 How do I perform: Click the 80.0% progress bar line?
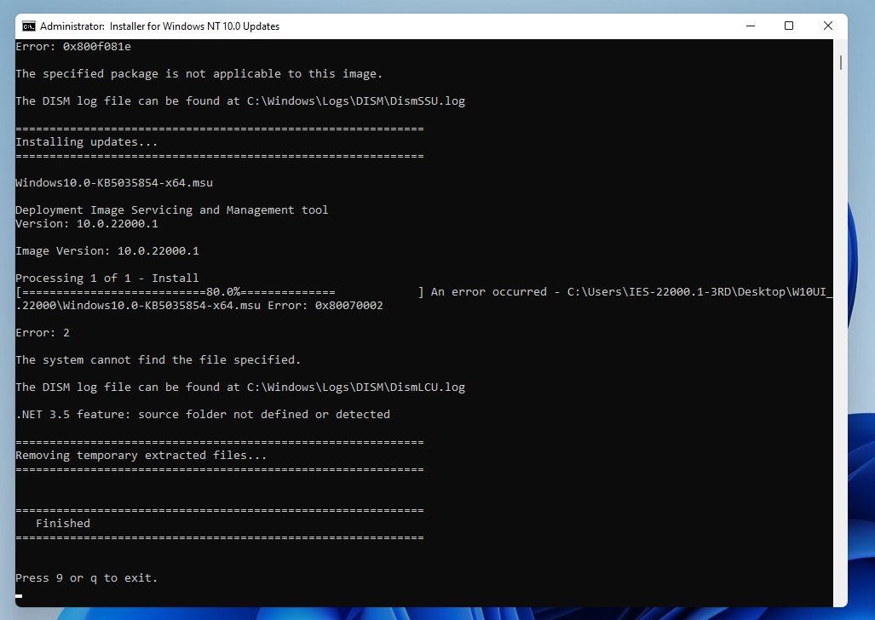coord(220,292)
